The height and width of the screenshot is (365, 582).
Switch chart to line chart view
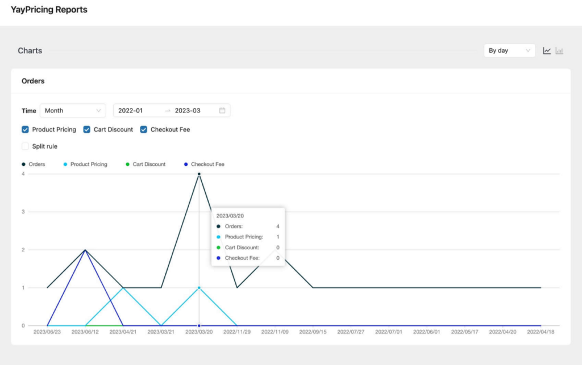click(546, 50)
